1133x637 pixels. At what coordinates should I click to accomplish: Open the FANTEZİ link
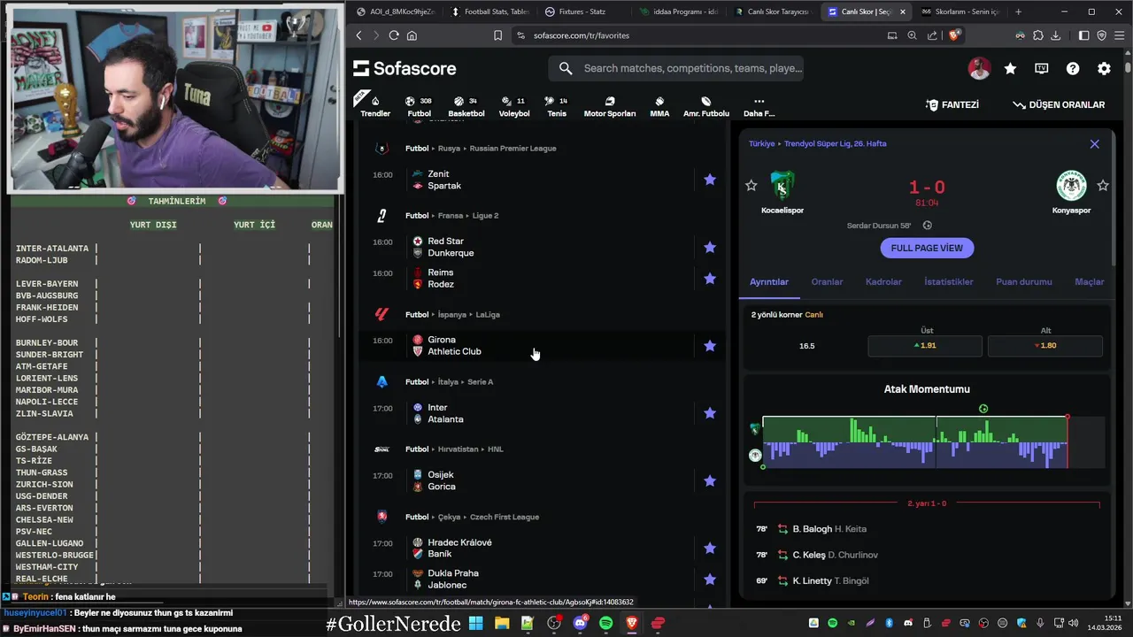coord(952,104)
